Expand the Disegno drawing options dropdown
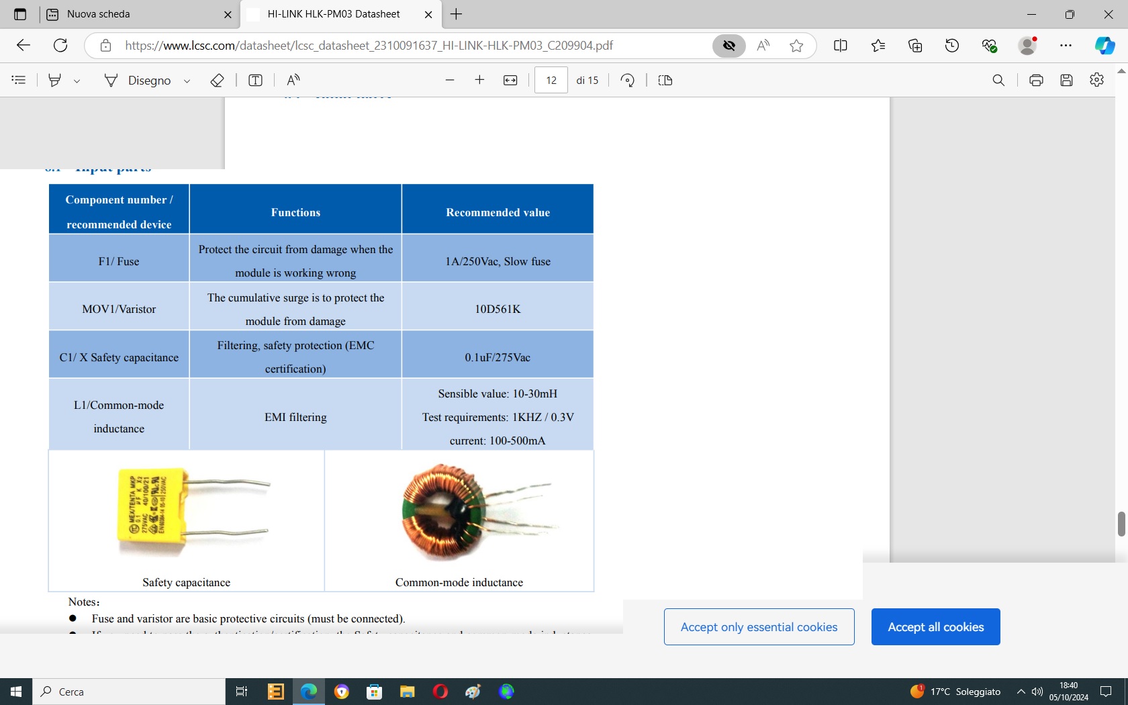The image size is (1128, 705). (x=187, y=81)
